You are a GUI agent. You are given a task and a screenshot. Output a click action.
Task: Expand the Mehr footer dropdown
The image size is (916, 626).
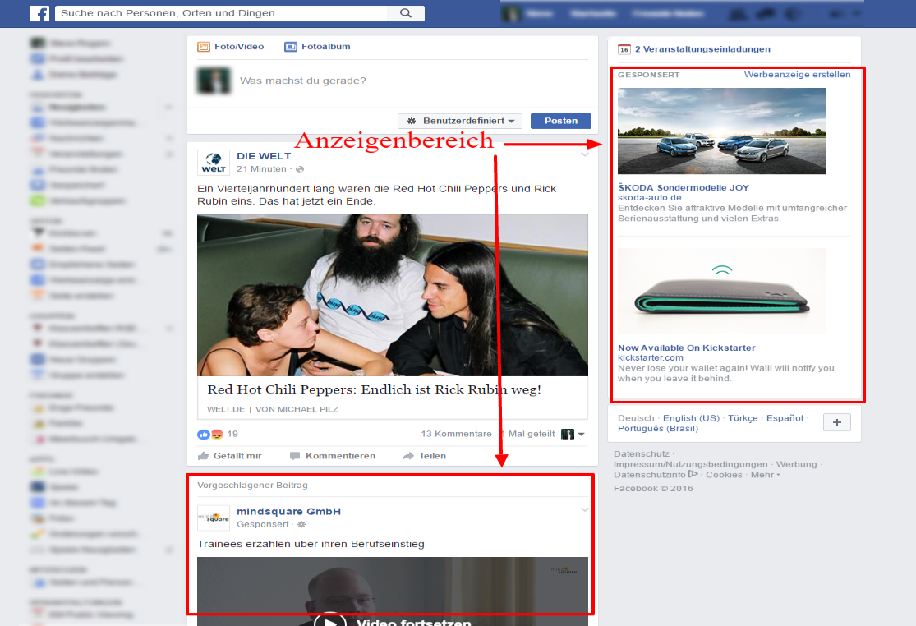coord(766,475)
